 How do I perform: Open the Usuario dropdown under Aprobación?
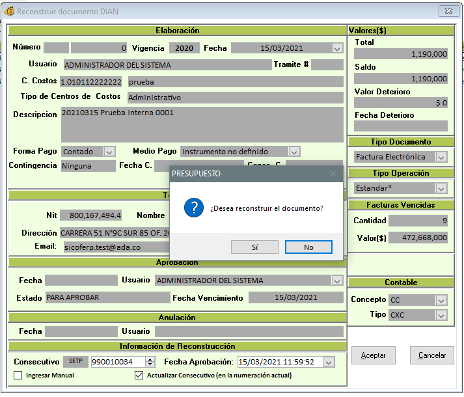click(x=336, y=281)
